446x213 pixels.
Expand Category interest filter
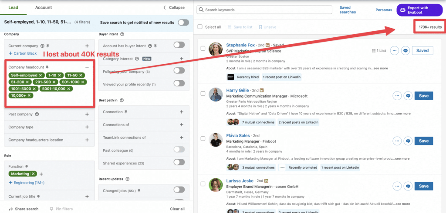point(182,59)
